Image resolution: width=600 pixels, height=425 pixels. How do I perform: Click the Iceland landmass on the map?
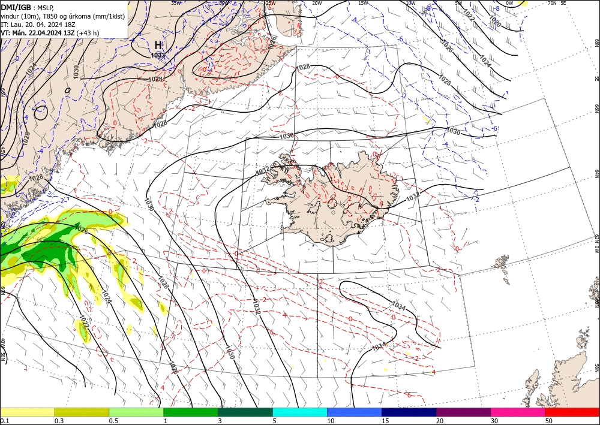click(x=331, y=199)
